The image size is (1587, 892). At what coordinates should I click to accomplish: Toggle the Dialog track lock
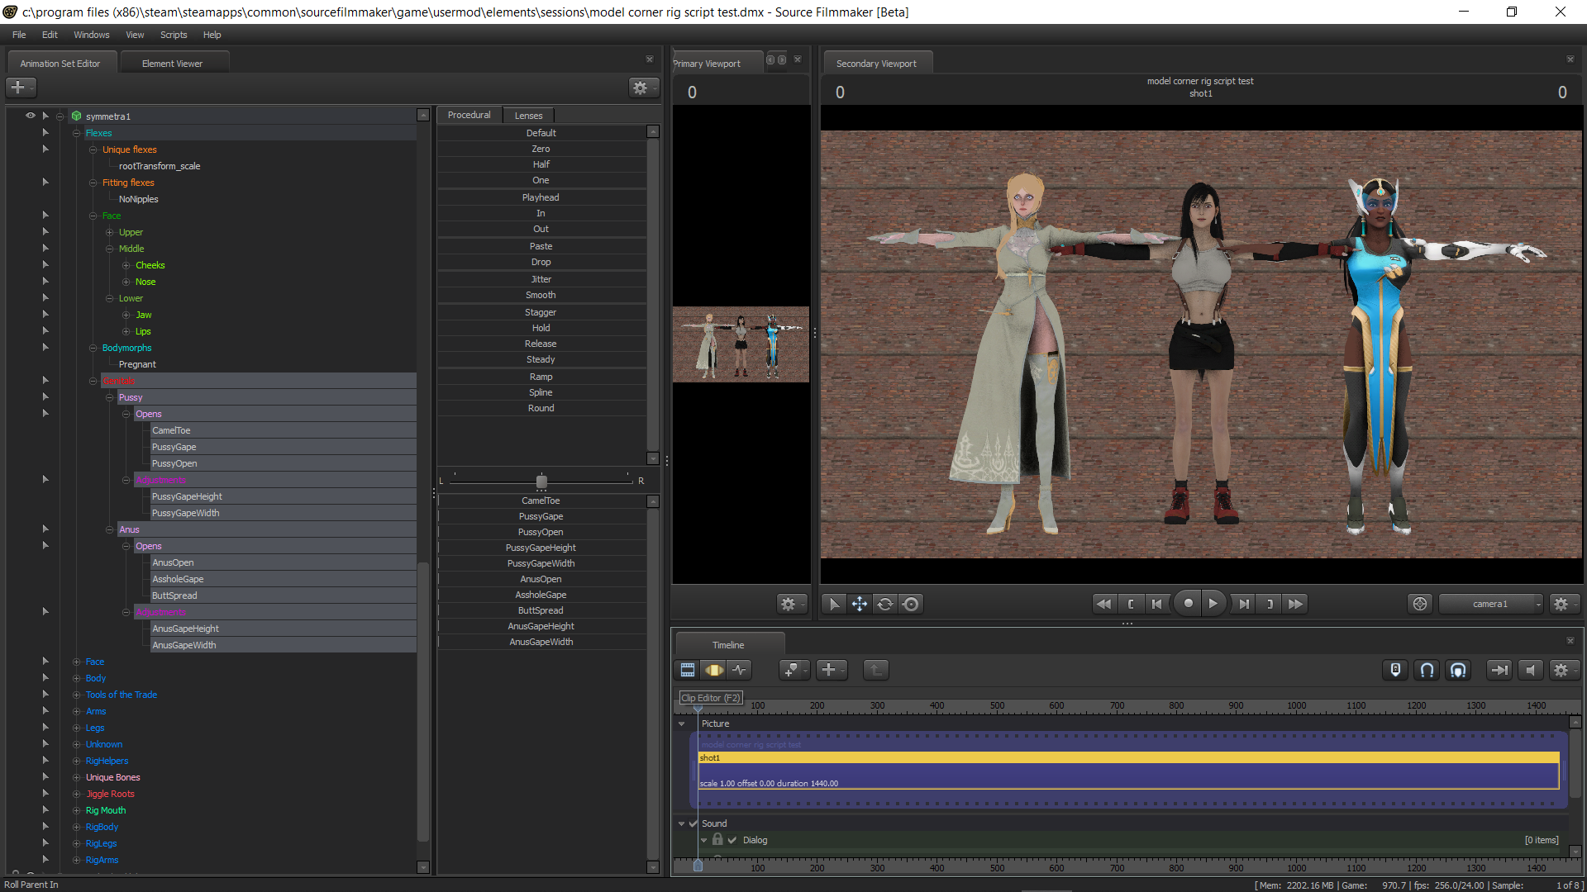click(x=717, y=839)
